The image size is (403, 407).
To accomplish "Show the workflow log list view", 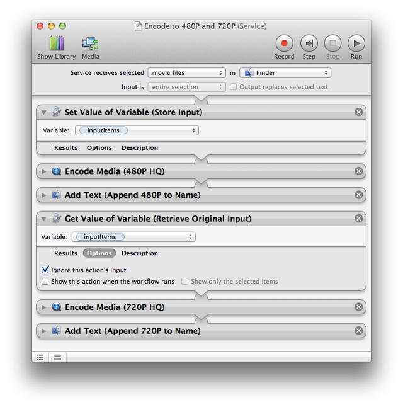I will click(40, 357).
